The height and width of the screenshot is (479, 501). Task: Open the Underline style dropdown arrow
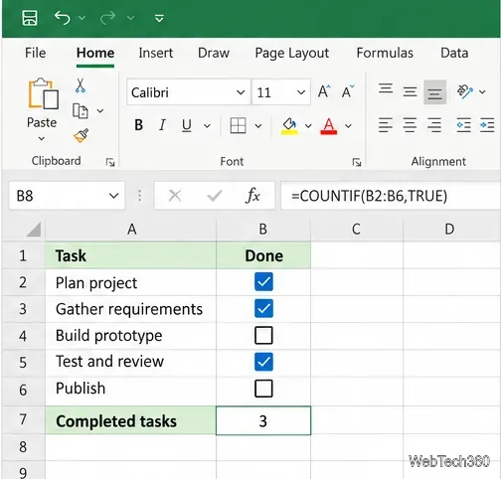pyautogui.click(x=207, y=126)
